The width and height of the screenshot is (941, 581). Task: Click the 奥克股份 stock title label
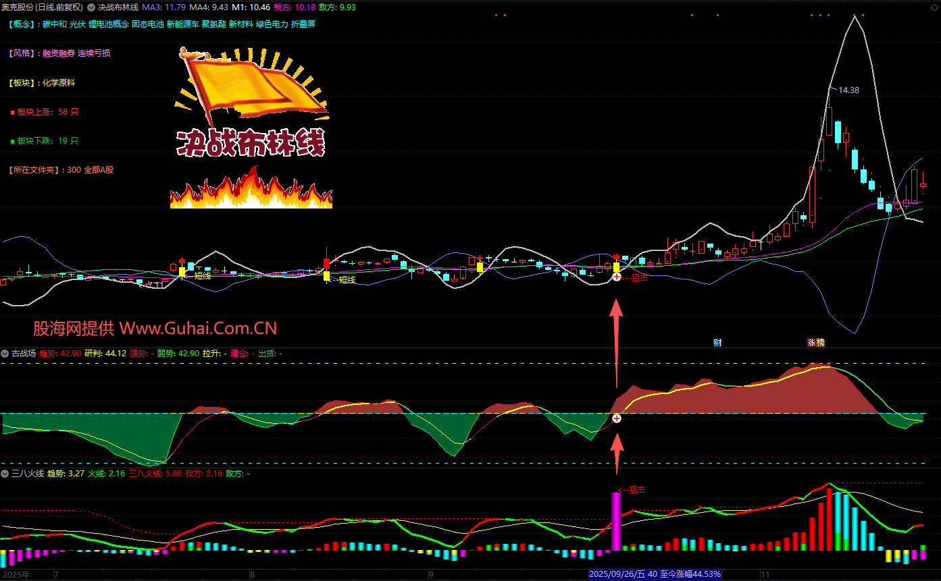pyautogui.click(x=42, y=7)
